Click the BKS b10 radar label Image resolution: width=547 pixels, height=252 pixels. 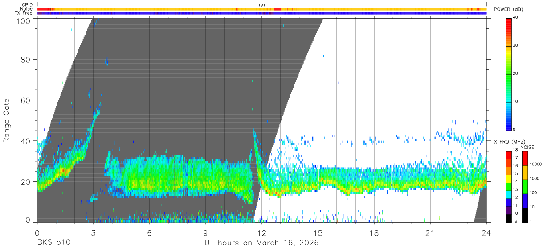click(53, 244)
